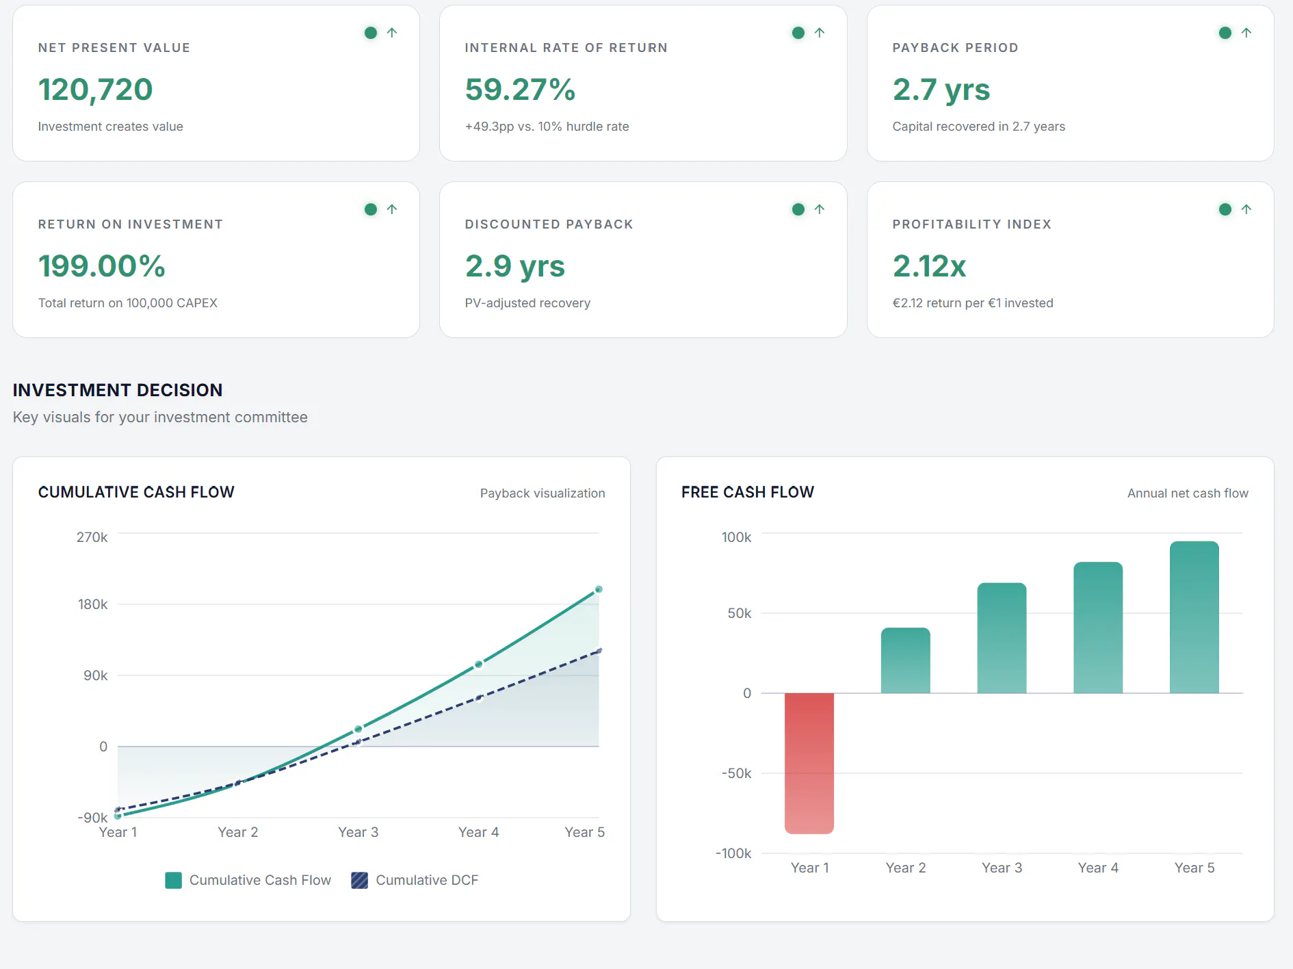Click the ROI value 199.00%
The width and height of the screenshot is (1293, 969).
pyautogui.click(x=102, y=266)
